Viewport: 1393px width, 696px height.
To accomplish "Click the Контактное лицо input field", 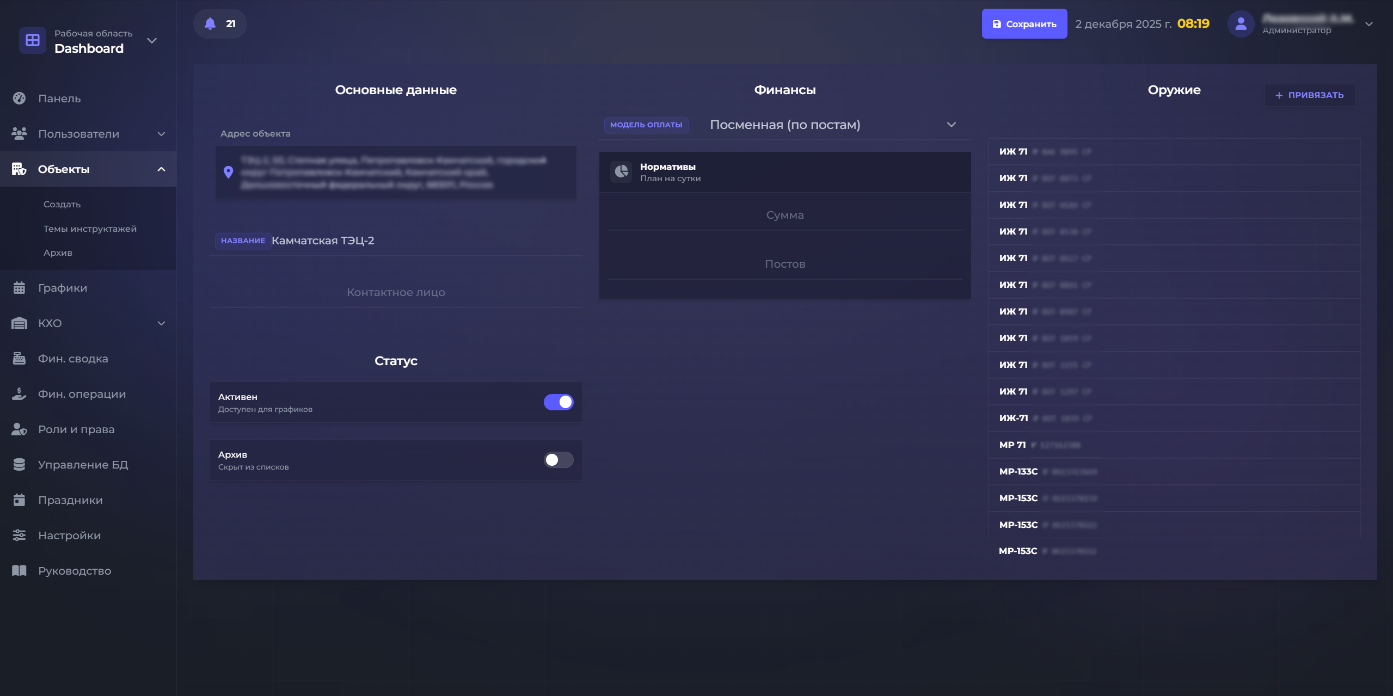I will [396, 292].
